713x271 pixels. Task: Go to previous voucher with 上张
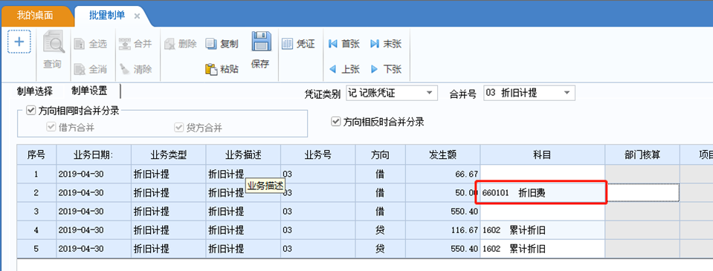[x=344, y=69]
